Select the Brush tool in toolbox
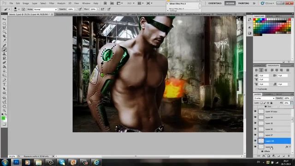Screen dimensions: 295x166 pyautogui.click(x=4, y=50)
